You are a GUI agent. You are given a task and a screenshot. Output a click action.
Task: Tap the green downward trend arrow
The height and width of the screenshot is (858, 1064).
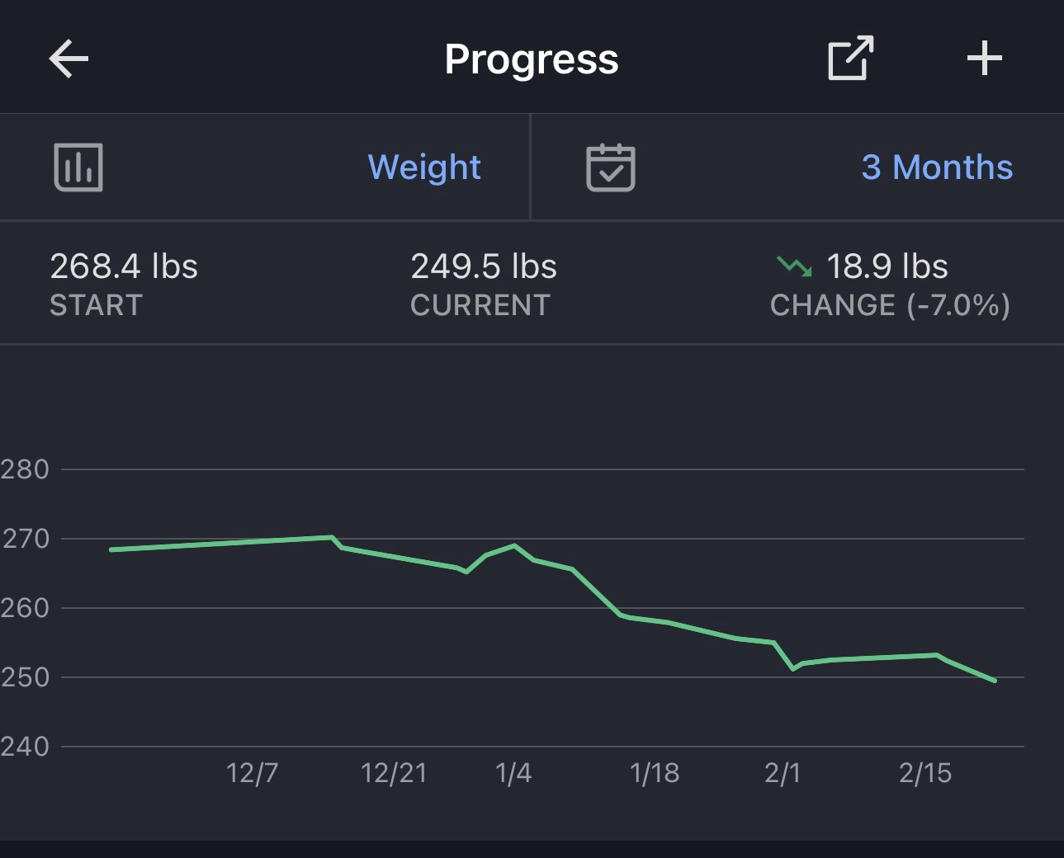794,266
